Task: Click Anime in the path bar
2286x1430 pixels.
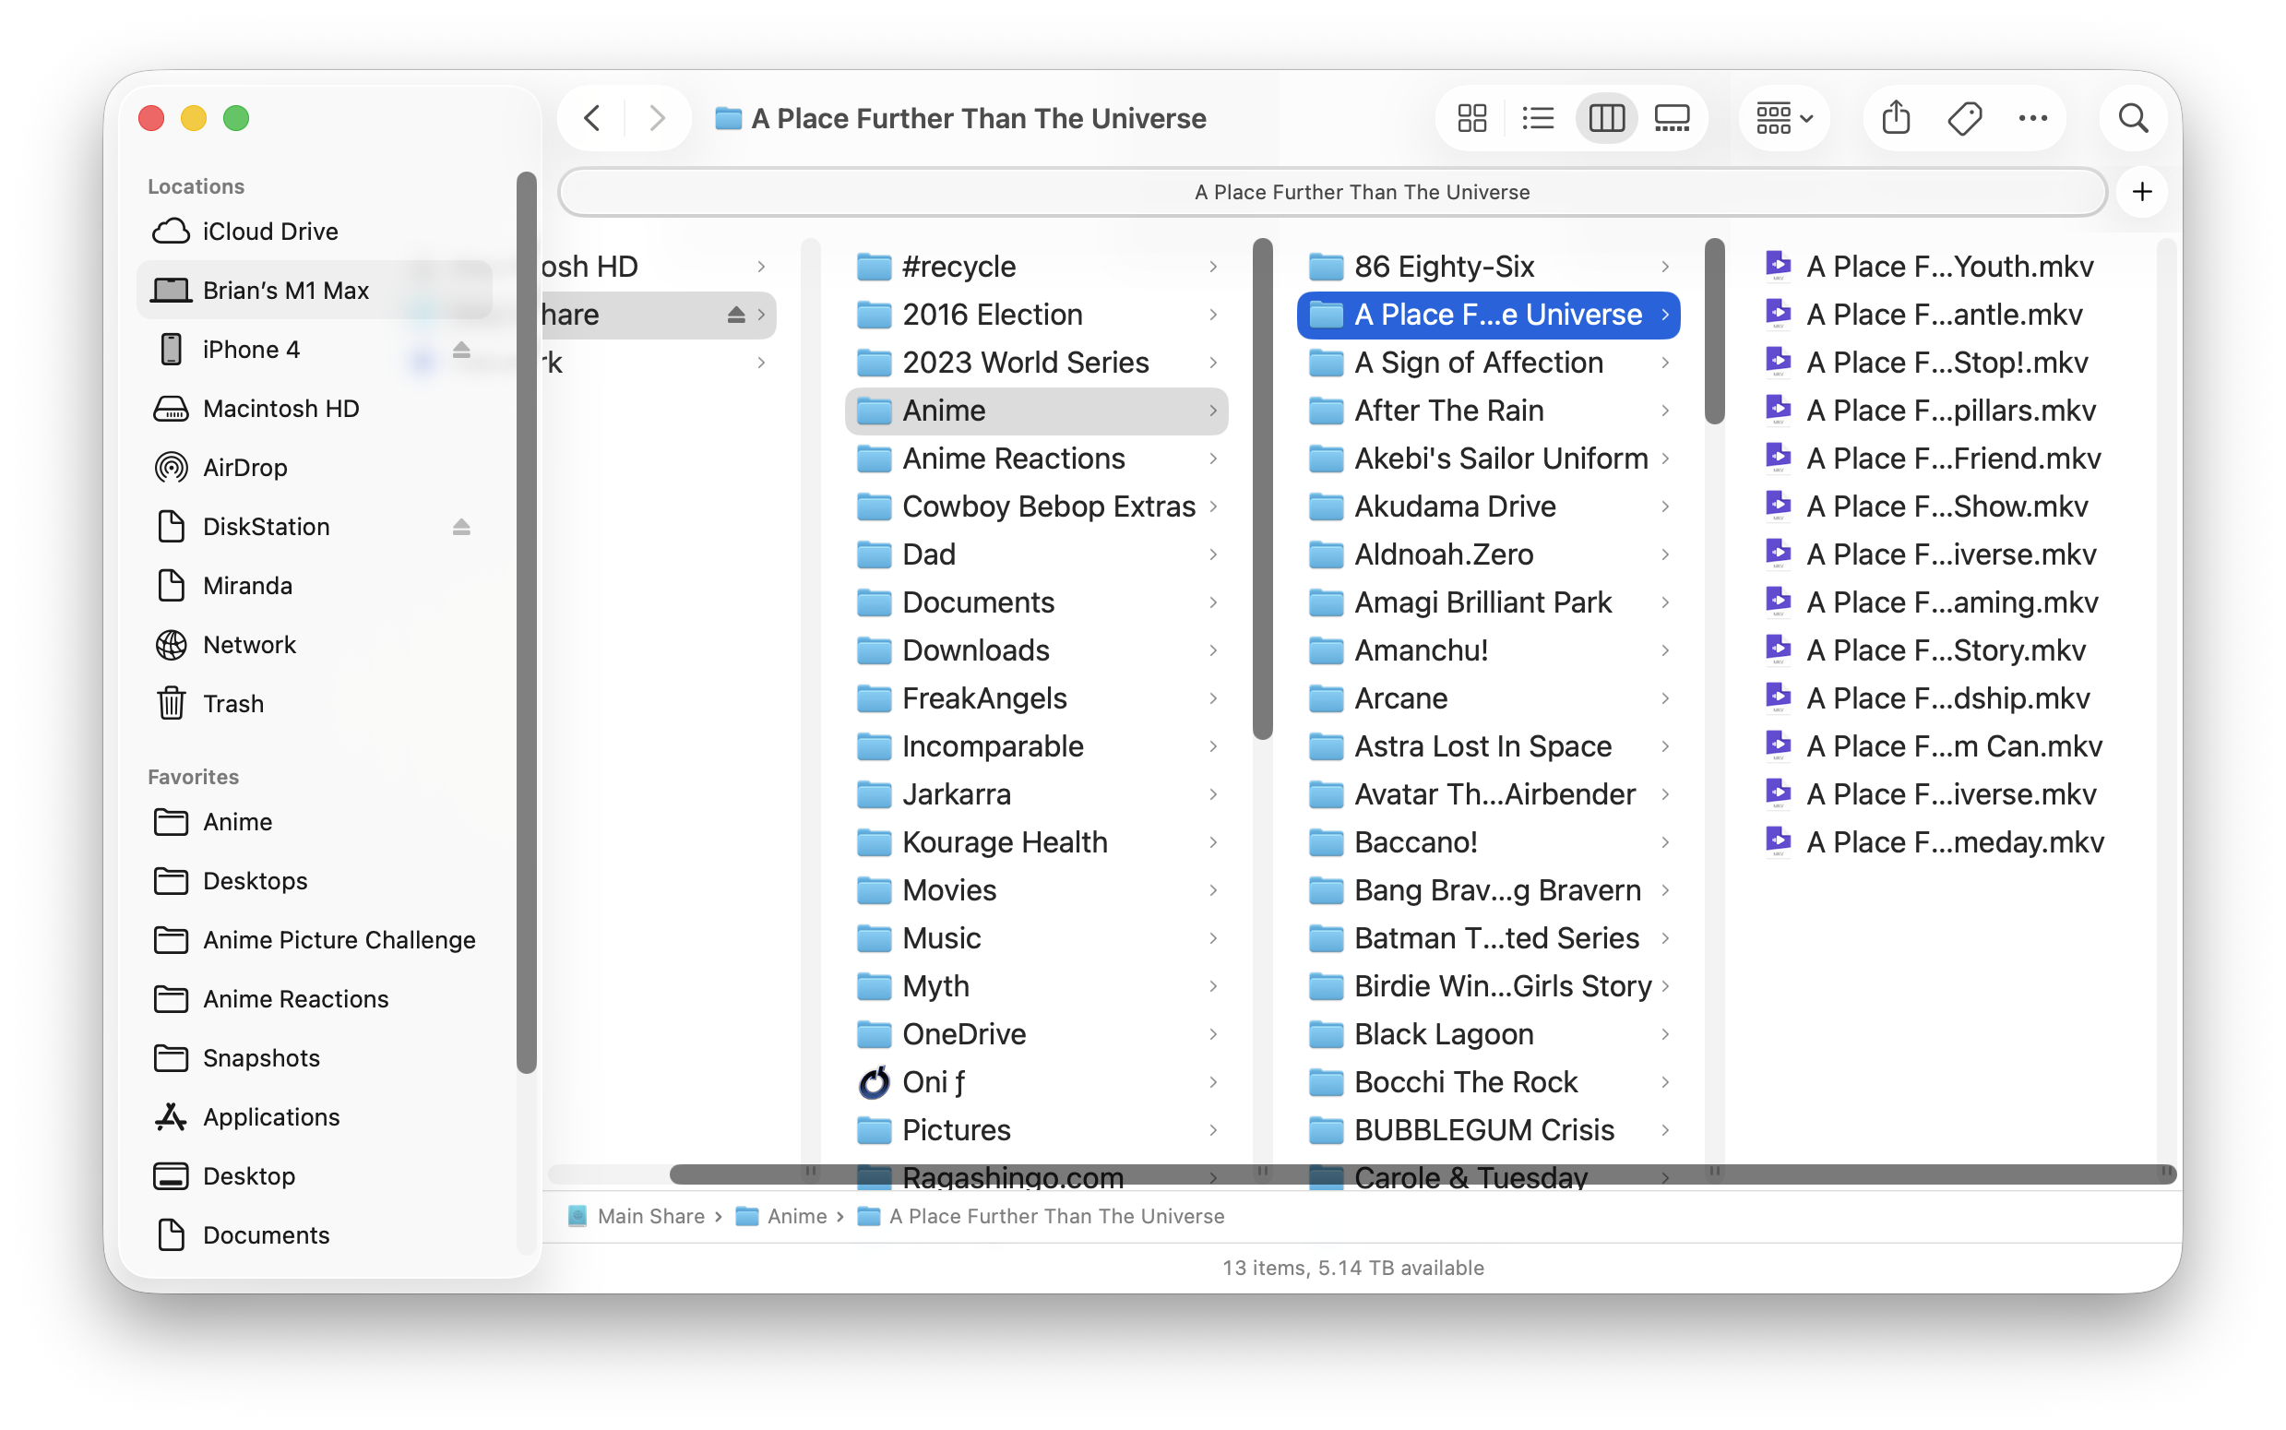Action: pyautogui.click(x=796, y=1216)
